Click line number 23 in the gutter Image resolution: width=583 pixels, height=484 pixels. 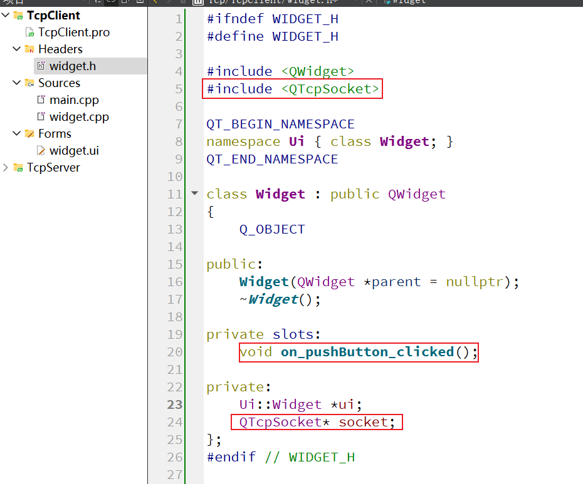pyautogui.click(x=175, y=404)
